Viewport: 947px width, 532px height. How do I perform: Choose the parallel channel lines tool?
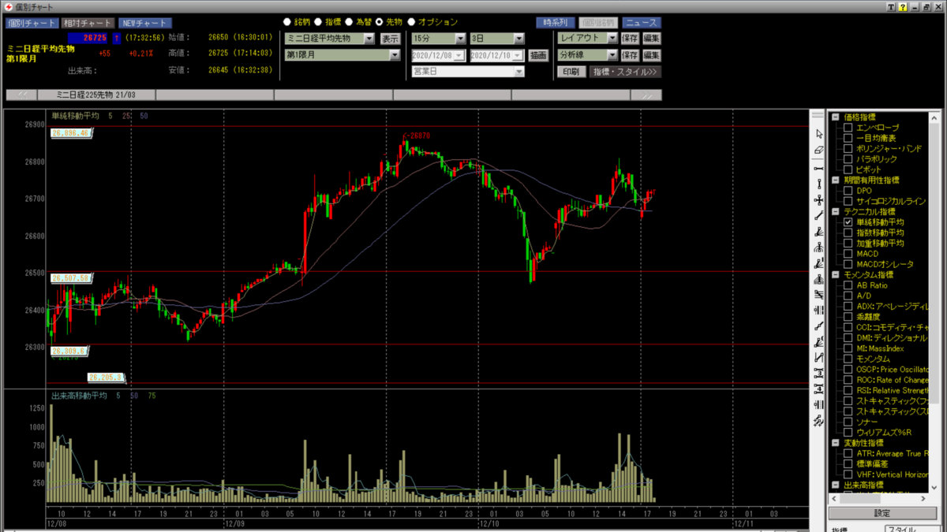818,294
